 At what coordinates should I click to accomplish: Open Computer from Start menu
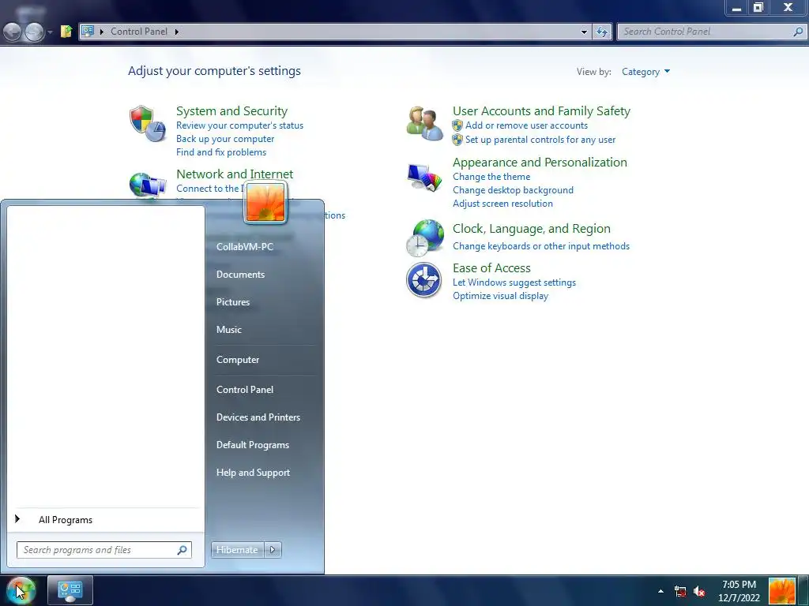pyautogui.click(x=237, y=360)
